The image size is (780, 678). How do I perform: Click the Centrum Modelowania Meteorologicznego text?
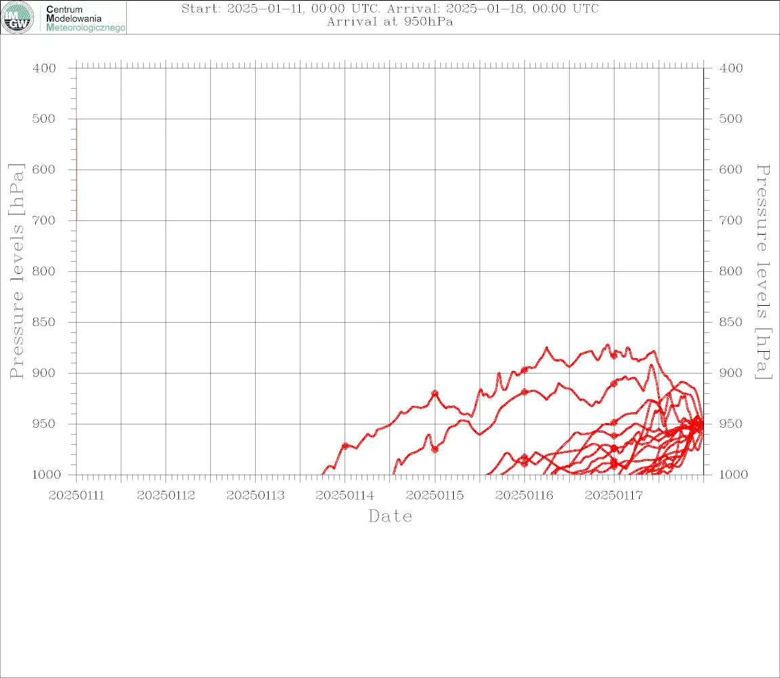click(85, 18)
